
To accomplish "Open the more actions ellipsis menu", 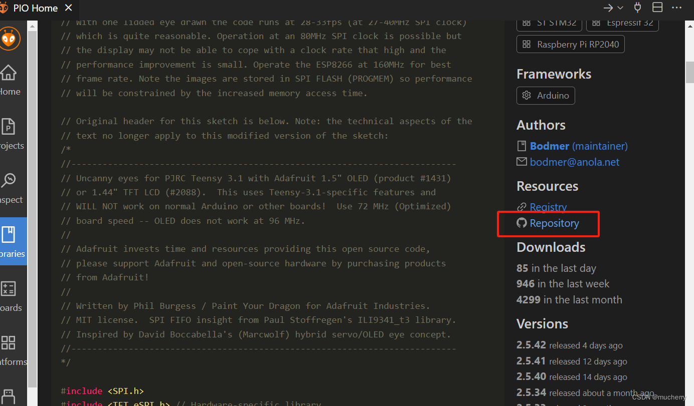I will pyautogui.click(x=677, y=8).
